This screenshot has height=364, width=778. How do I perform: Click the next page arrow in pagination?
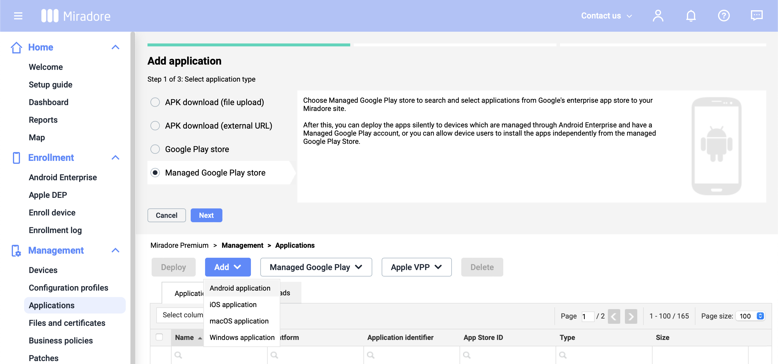[x=631, y=316]
